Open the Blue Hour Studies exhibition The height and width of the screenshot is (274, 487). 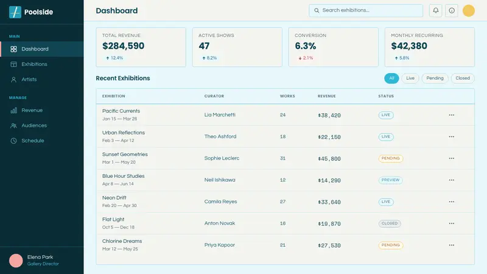click(x=124, y=176)
